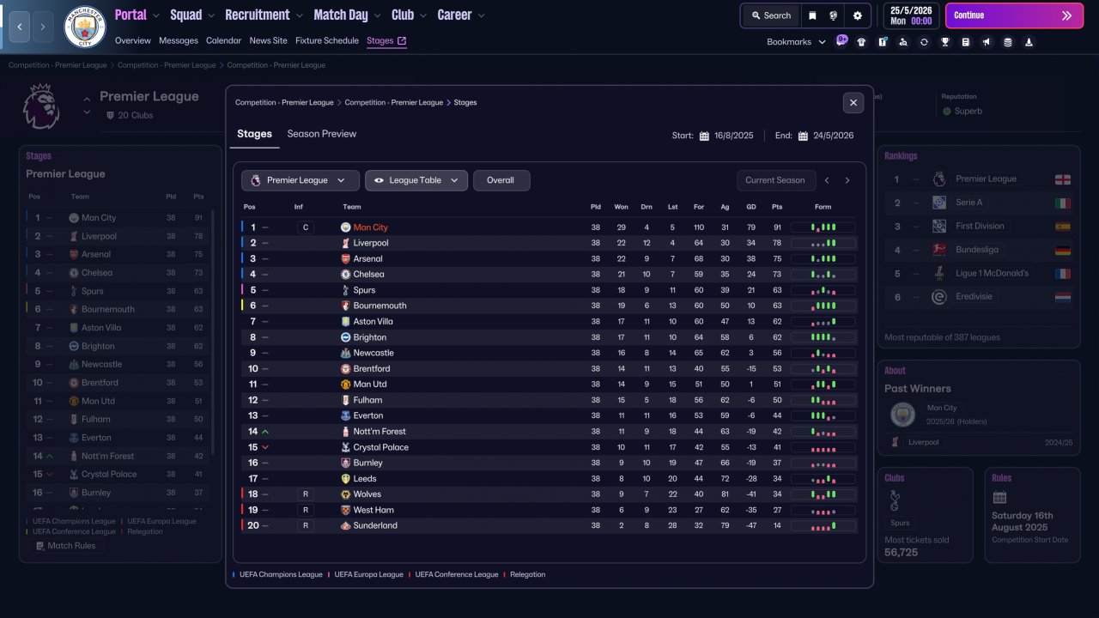Select the Stages tab in the popup
The width and height of the screenshot is (1099, 618).
254,134
